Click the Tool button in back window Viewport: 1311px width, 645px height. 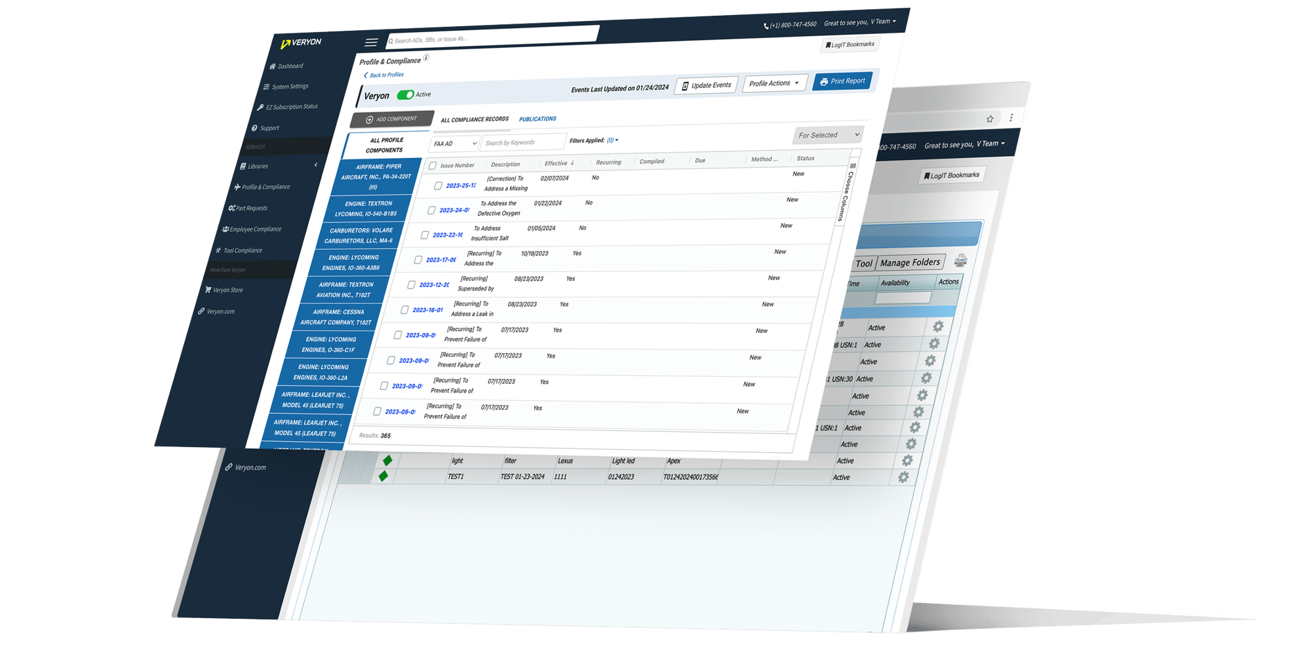(x=864, y=264)
